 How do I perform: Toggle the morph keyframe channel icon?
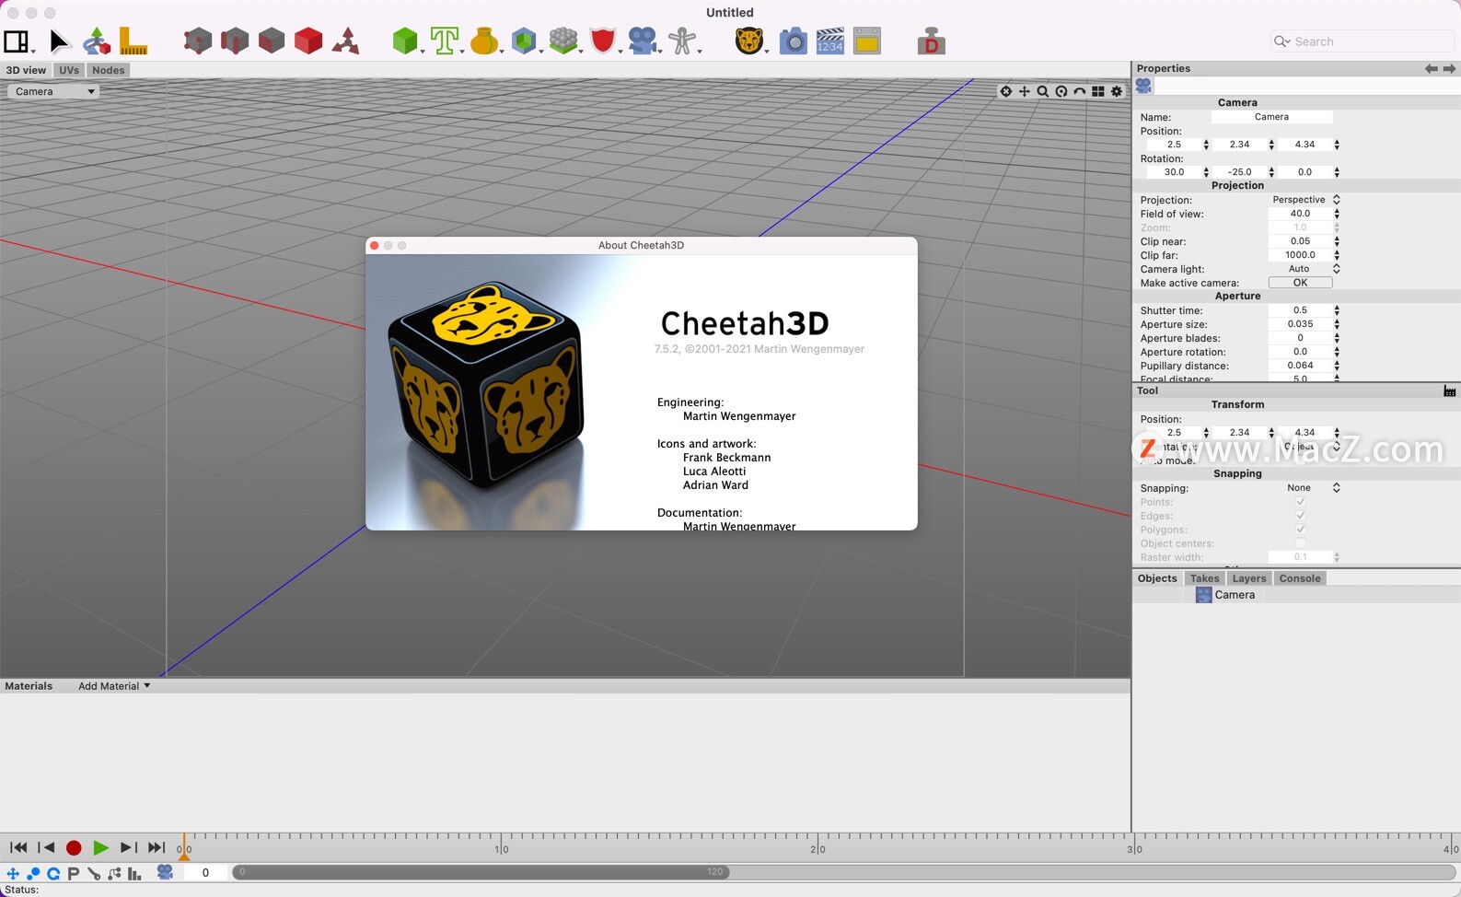[114, 873]
